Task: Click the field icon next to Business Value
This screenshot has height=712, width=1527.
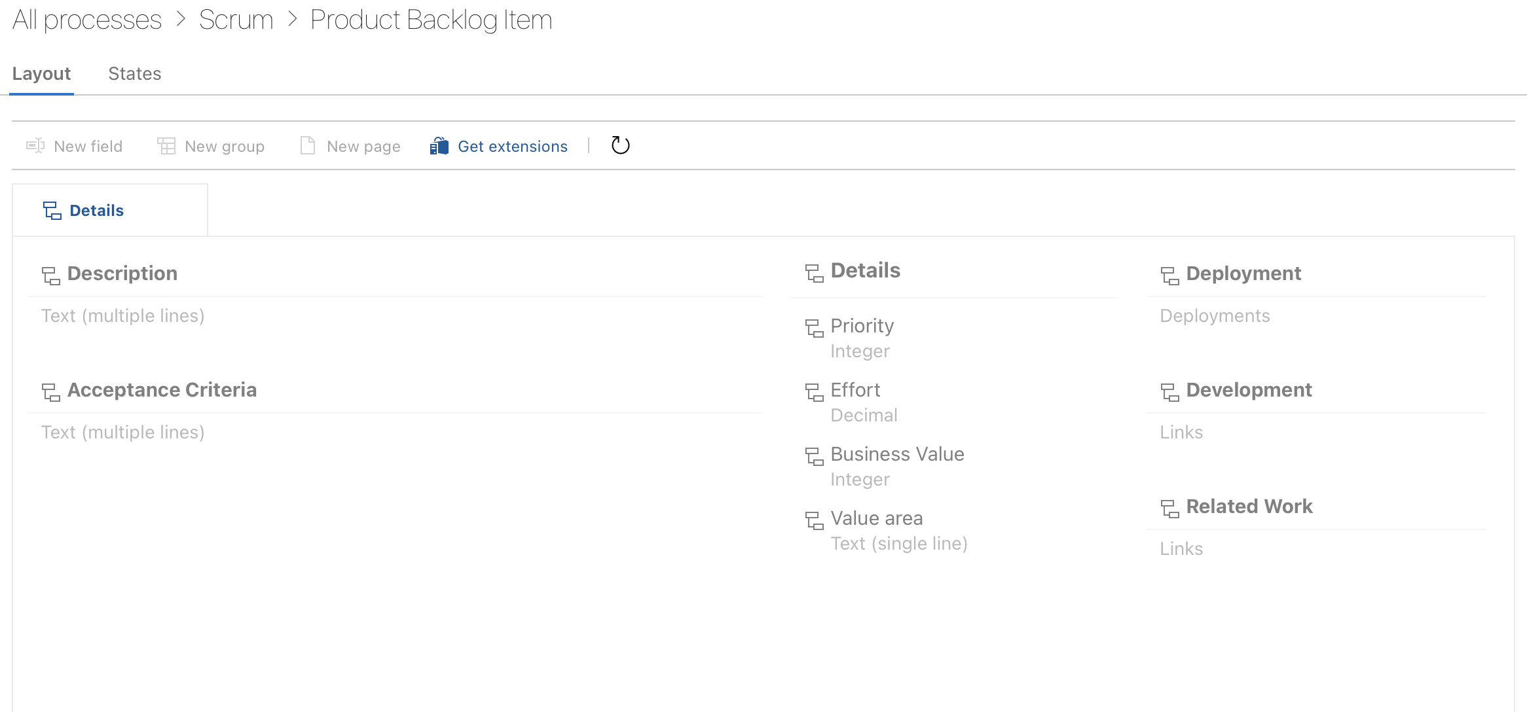Action: (814, 456)
